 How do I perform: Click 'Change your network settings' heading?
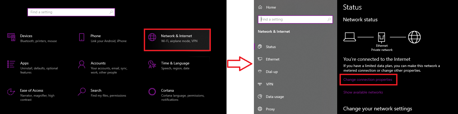point(378,109)
